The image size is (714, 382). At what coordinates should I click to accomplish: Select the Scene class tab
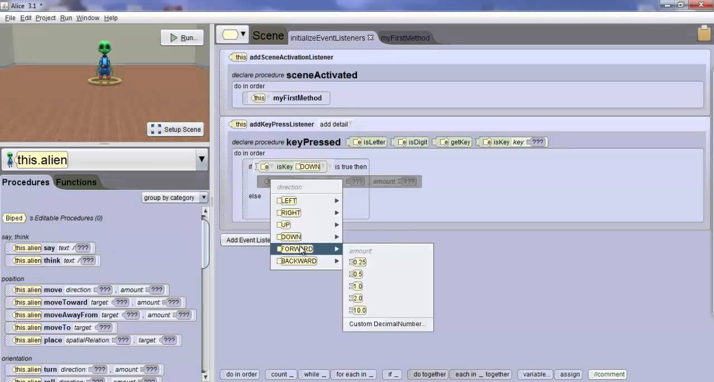pyautogui.click(x=268, y=36)
